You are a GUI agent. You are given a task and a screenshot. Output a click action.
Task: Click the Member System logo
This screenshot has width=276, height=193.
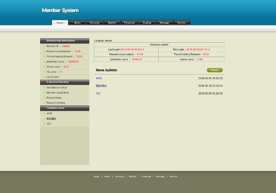pyautogui.click(x=60, y=10)
